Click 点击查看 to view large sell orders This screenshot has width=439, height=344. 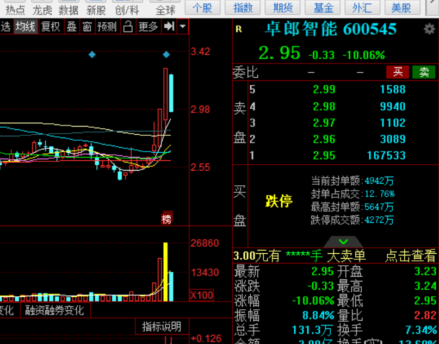point(411,255)
